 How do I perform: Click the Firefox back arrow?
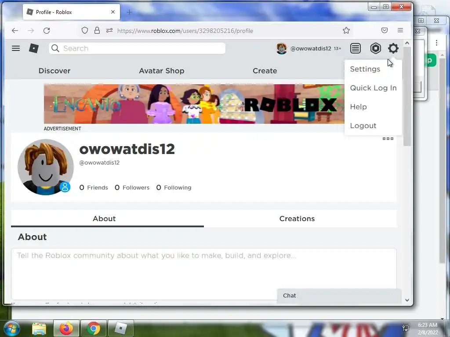point(15,31)
